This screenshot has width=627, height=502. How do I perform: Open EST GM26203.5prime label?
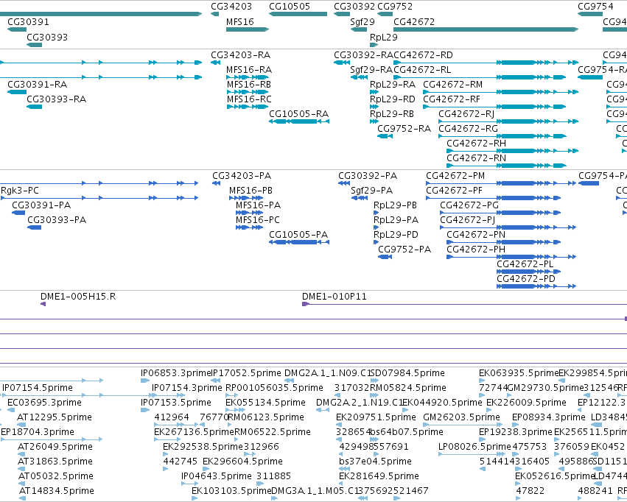pyautogui.click(x=461, y=418)
